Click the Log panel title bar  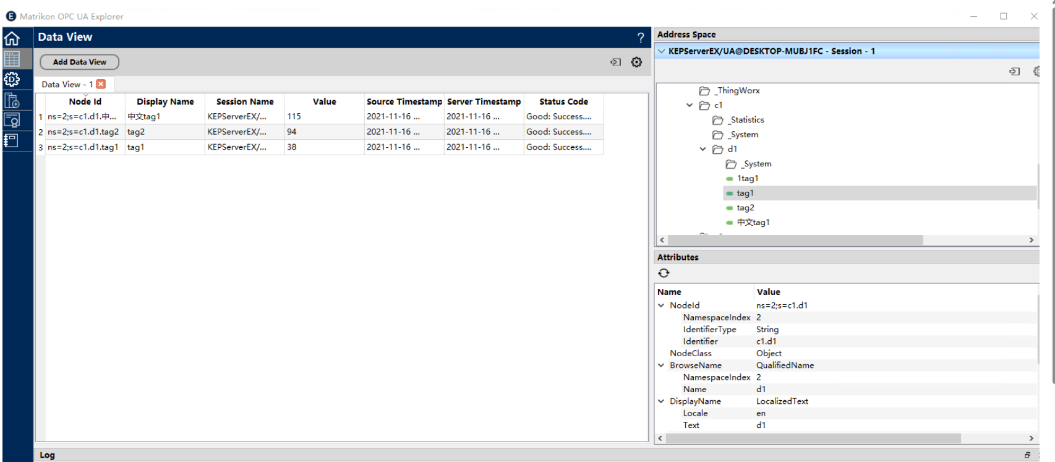click(536, 455)
